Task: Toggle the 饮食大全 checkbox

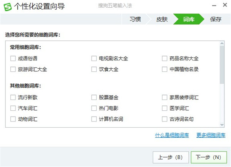Action: tap(94, 69)
